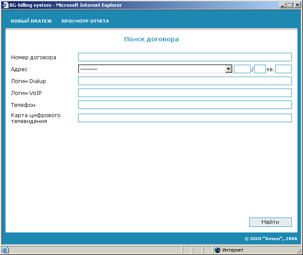Open the НОВЫЙ ПЛАТЕЖ menu item
The image size is (303, 255).
(31, 21)
